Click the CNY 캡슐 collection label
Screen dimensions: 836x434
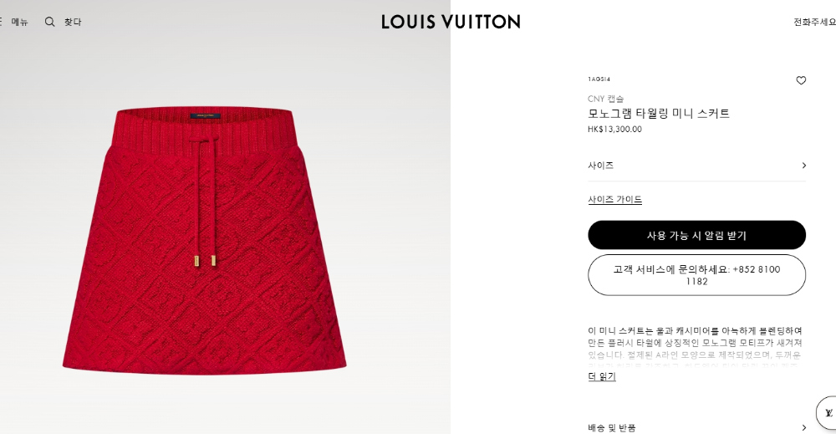point(605,99)
